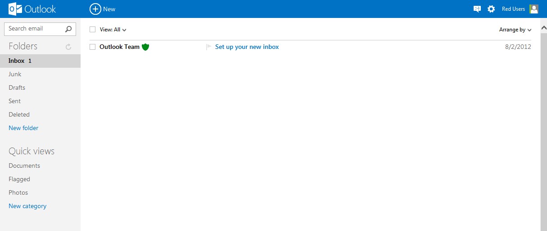Image resolution: width=547 pixels, height=231 pixels.
Task: Click the search magnifier icon
Action: (x=68, y=29)
